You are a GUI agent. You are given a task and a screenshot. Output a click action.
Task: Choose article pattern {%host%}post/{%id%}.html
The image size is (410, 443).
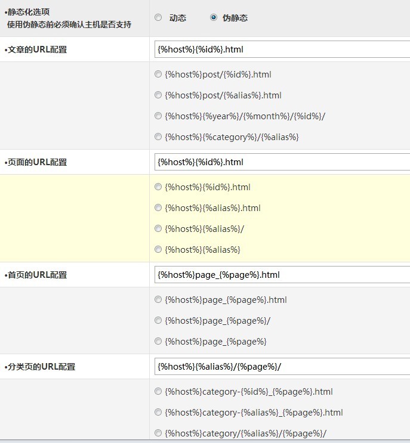(x=158, y=75)
